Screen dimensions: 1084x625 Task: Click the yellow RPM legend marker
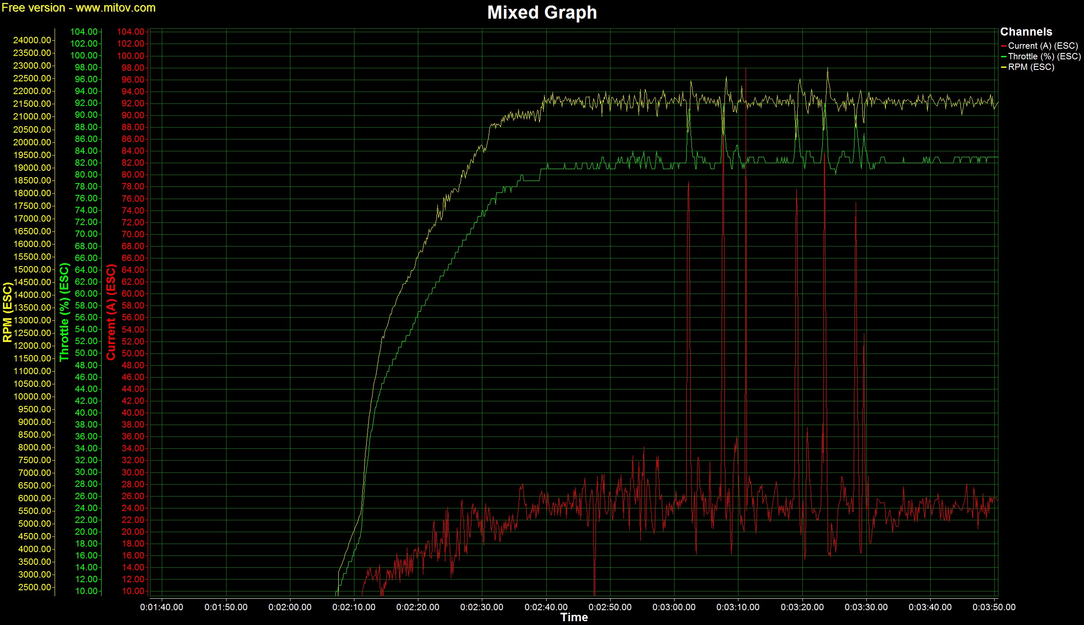pos(1004,67)
